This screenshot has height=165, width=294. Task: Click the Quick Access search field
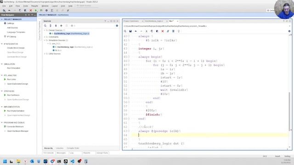click(x=87, y=6)
